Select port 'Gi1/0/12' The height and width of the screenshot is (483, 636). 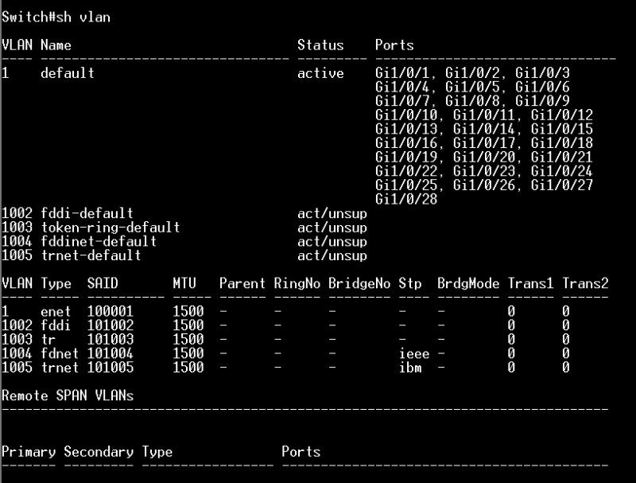[562, 115]
